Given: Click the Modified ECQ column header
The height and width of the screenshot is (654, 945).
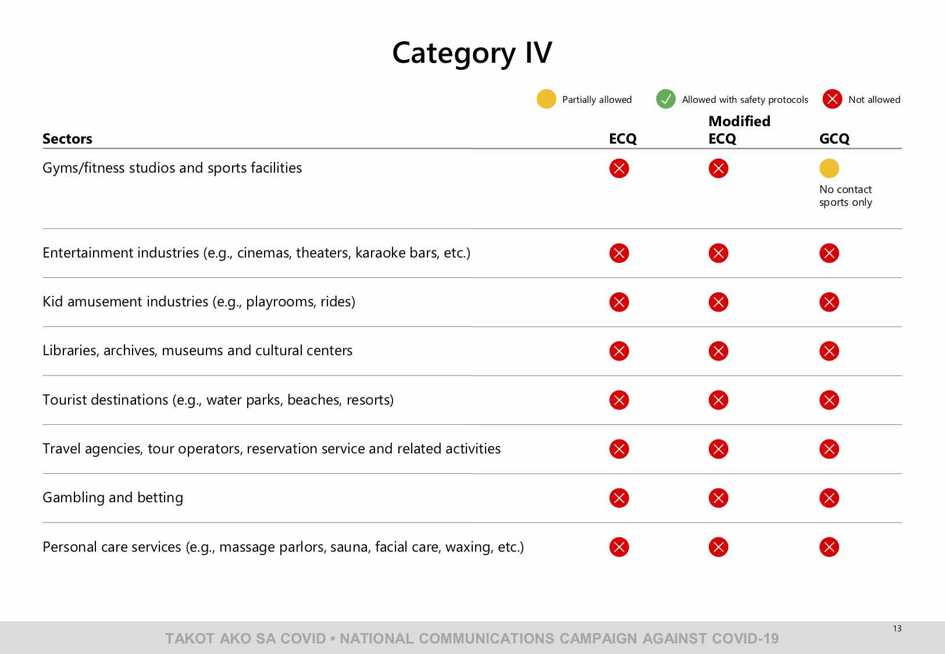Looking at the screenshot, I should tap(739, 130).
